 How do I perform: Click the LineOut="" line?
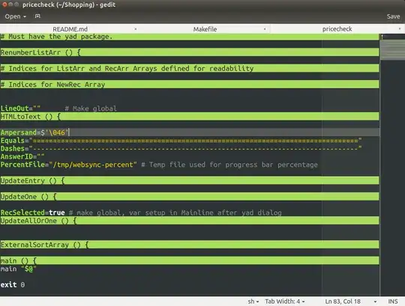tap(58, 108)
